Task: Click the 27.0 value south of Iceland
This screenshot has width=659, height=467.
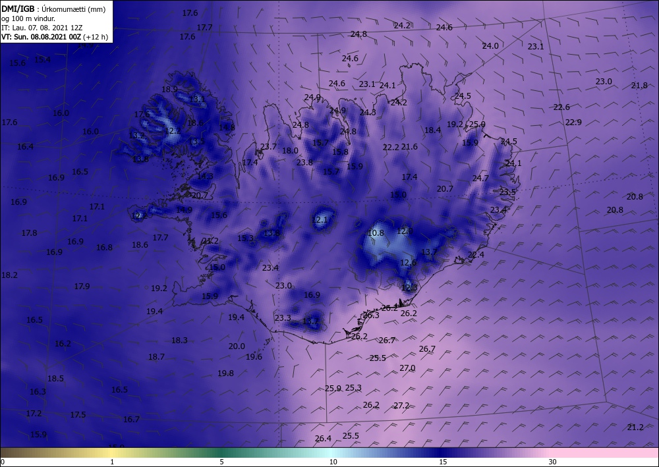Action: coord(407,368)
